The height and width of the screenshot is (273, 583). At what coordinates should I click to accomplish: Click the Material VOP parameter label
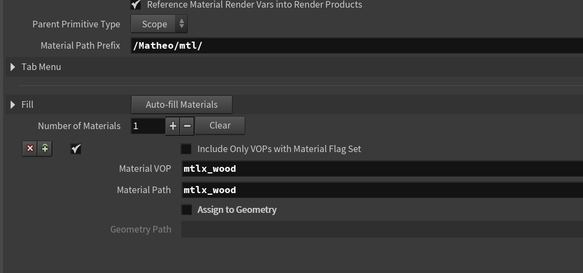145,169
